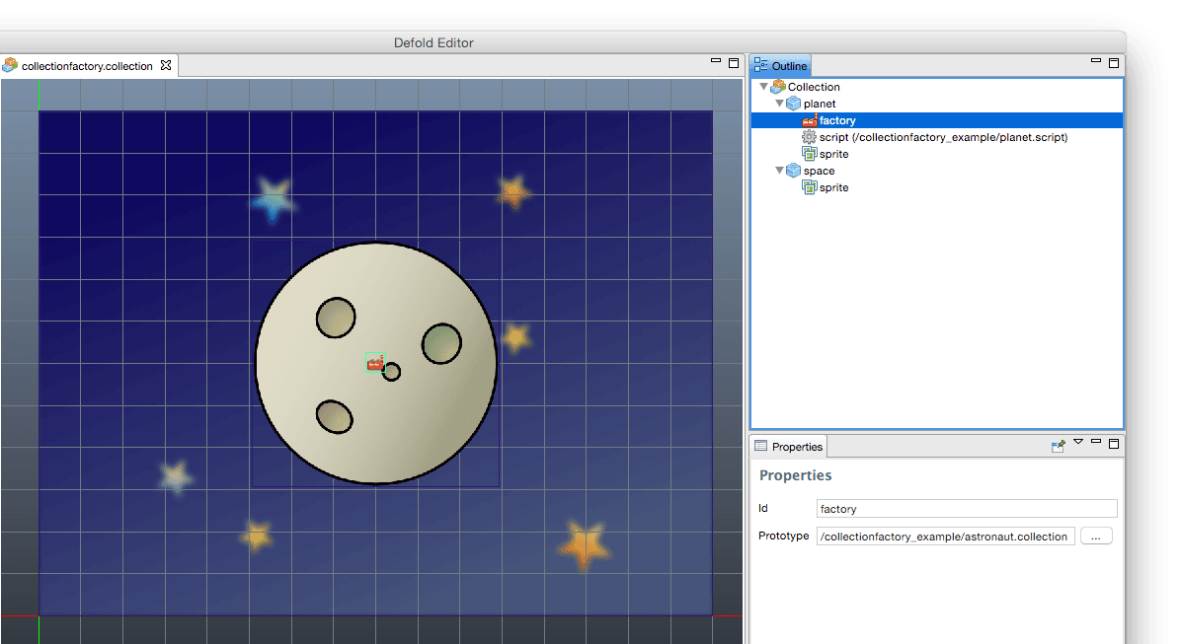
Task: Activate the collectionfactory.collection editor tab
Action: (x=87, y=66)
